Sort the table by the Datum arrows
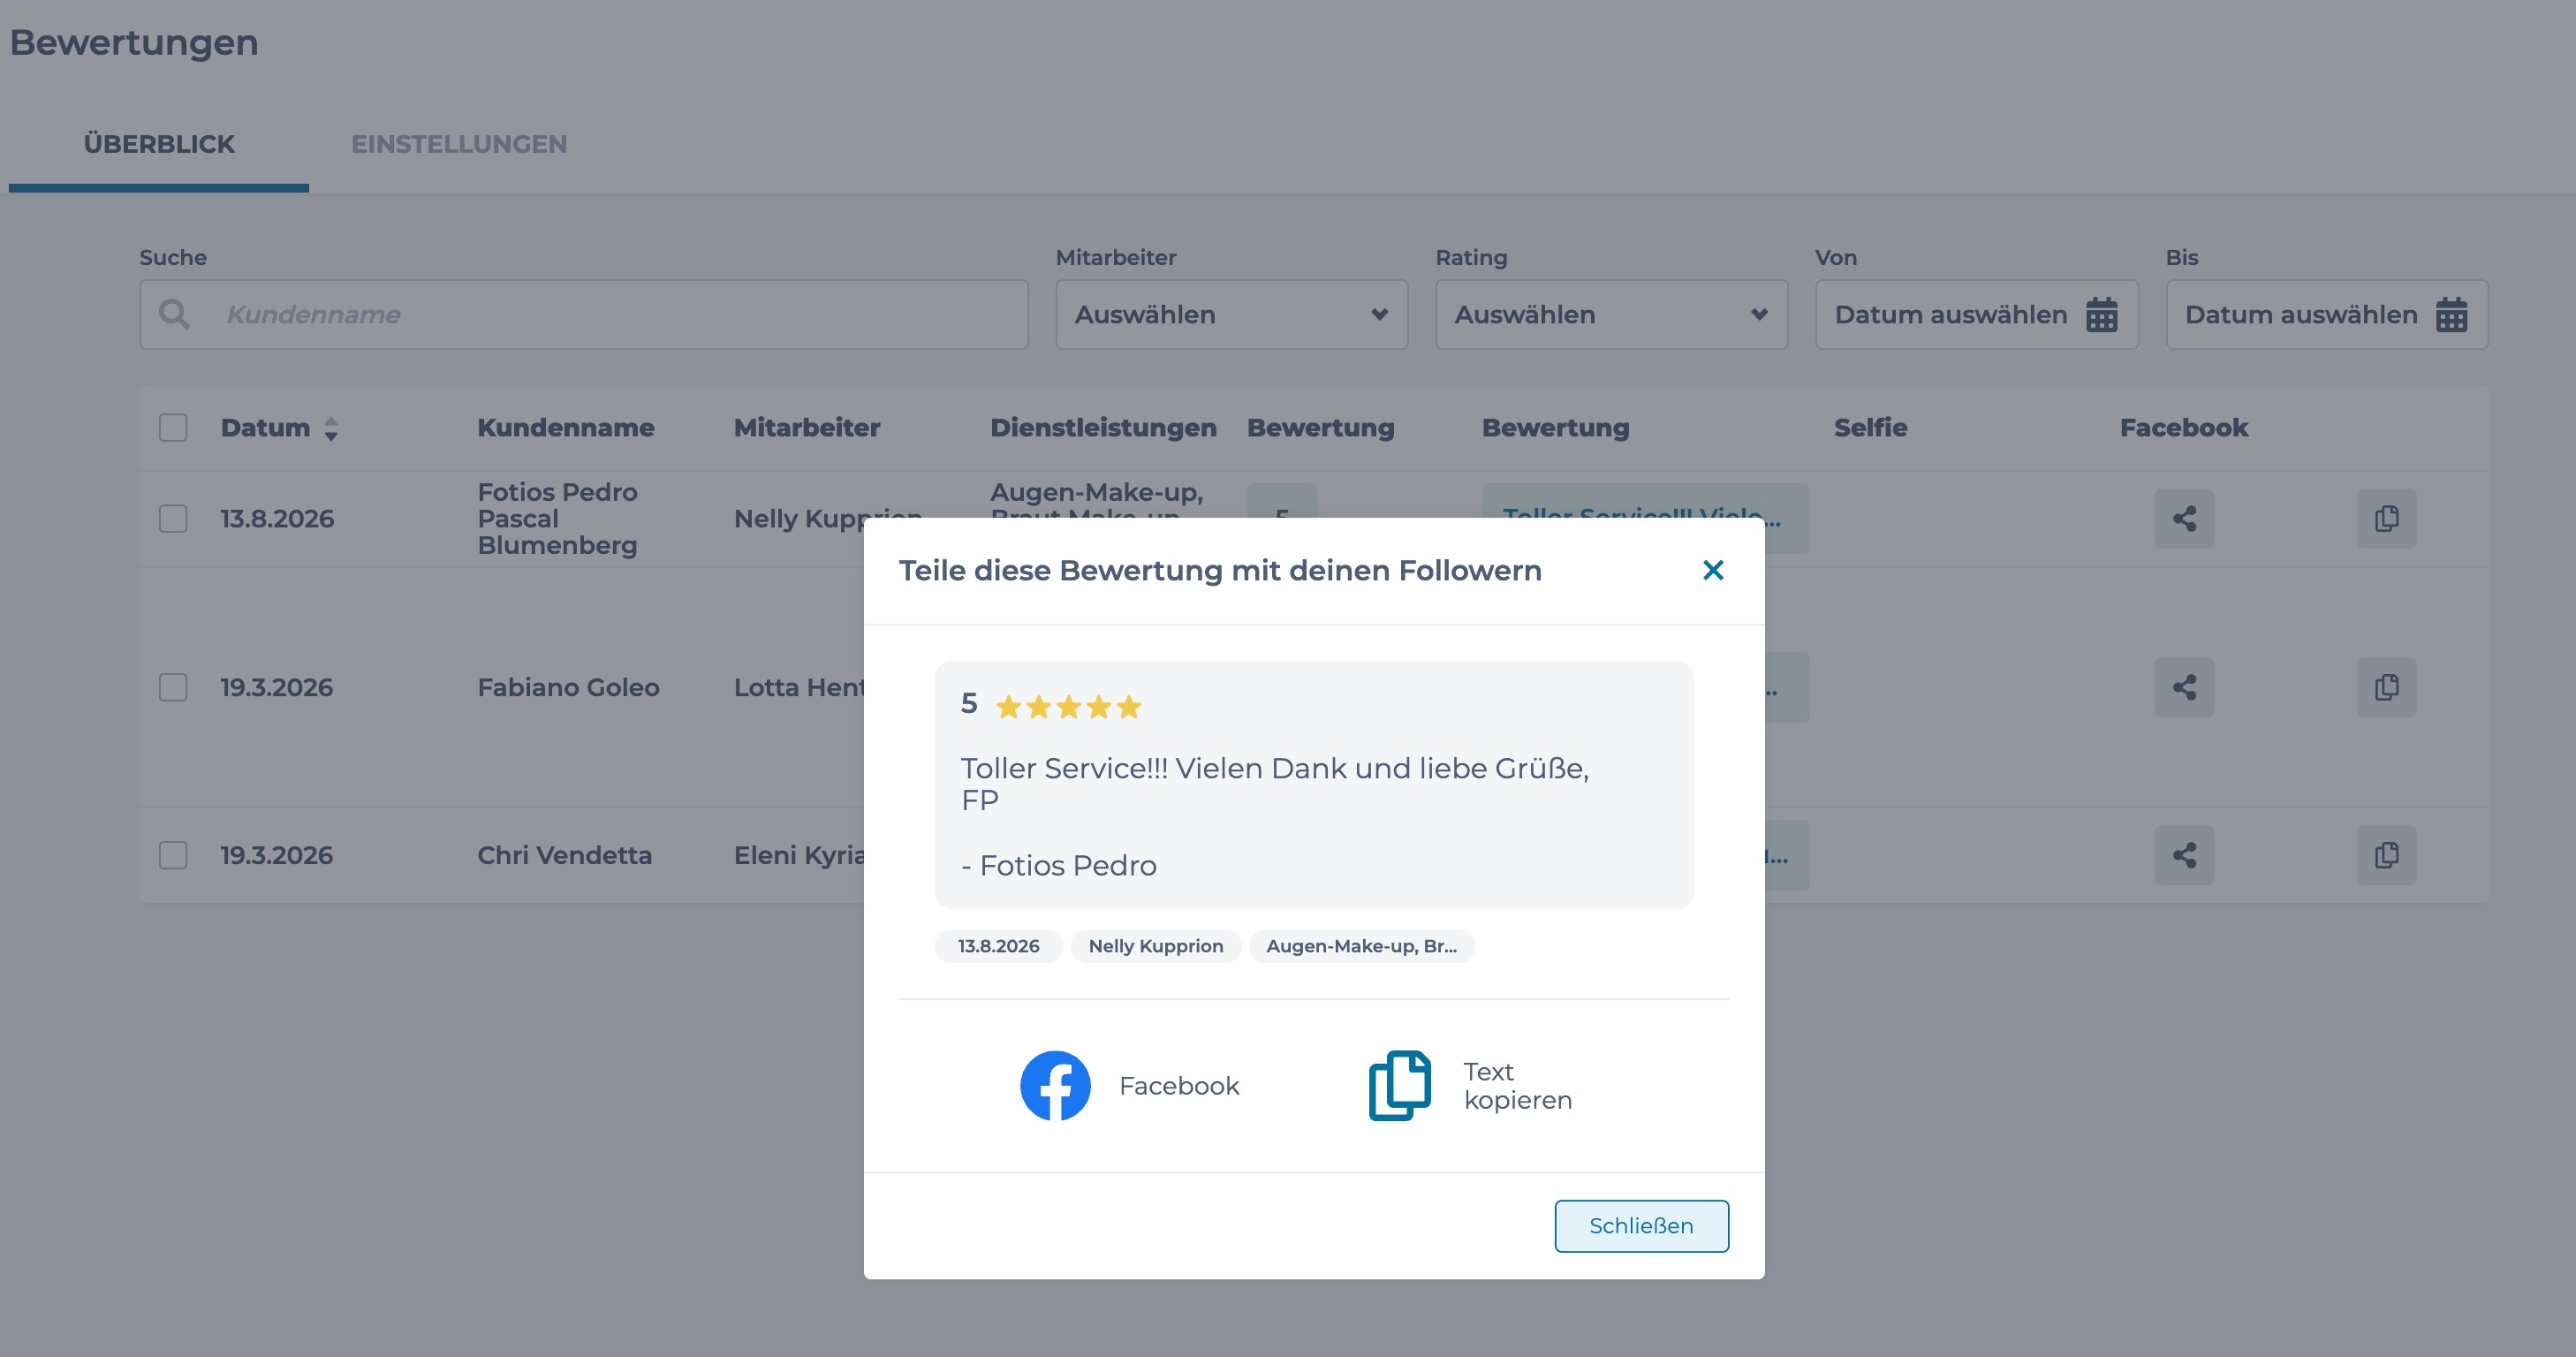The height and width of the screenshot is (1357, 2576). pos(331,429)
